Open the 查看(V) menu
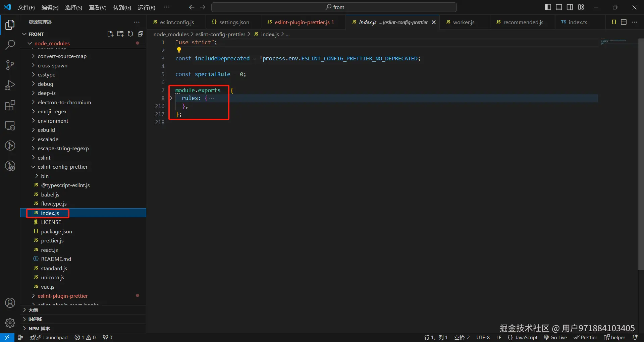 point(98,7)
